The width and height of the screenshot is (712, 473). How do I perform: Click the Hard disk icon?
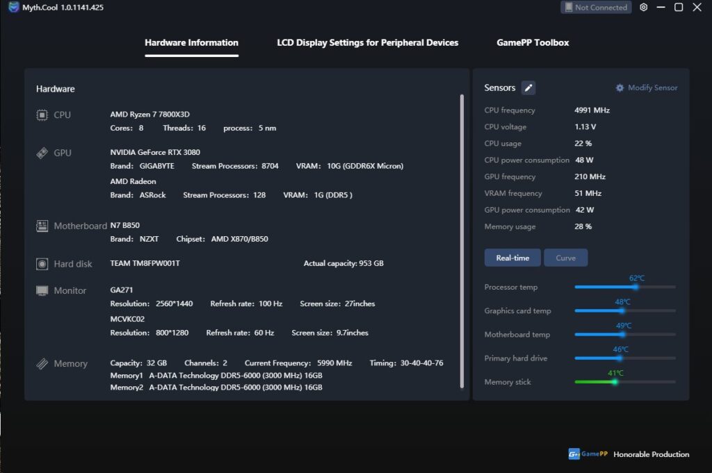pos(42,264)
